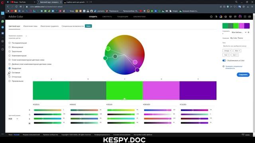
Task: Click the pink profile avatar icon
Action: click(x=240, y=16)
